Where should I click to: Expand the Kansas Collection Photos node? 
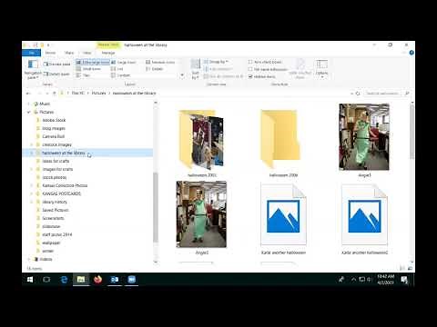coord(32,185)
